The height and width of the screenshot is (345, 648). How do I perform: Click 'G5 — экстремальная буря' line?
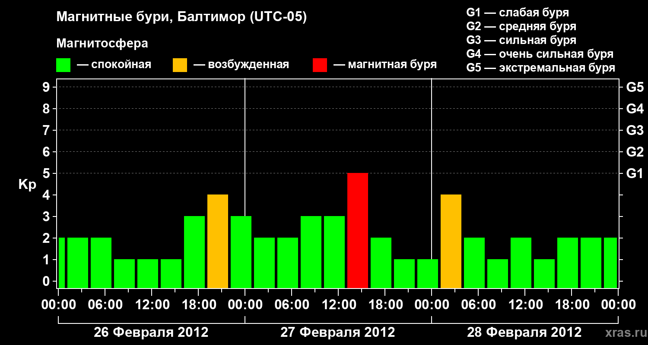coord(540,68)
